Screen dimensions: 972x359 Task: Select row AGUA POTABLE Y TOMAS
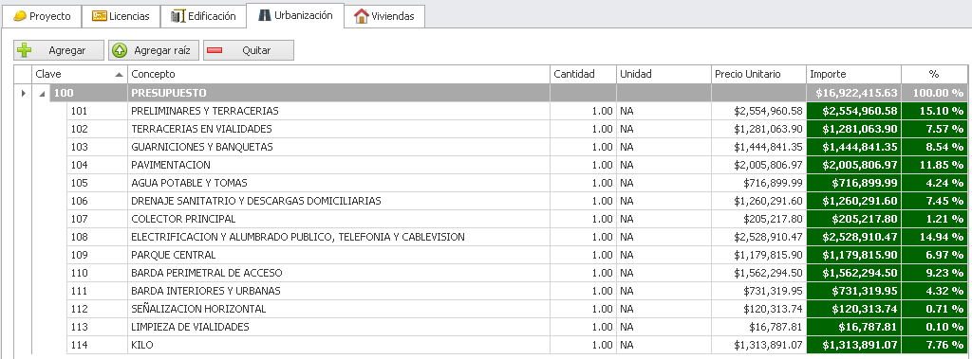pos(517,183)
